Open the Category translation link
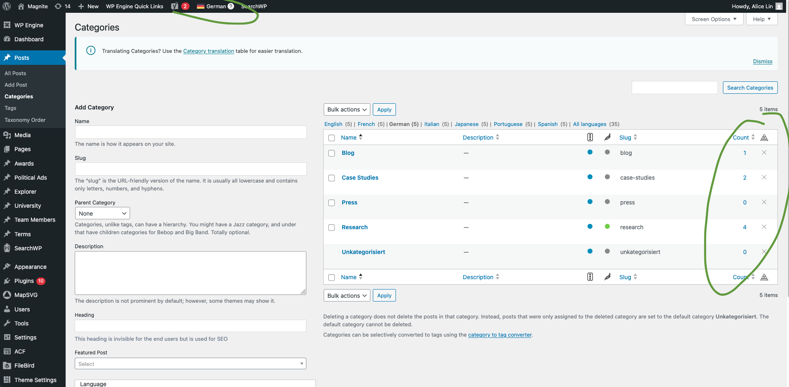 (x=209, y=51)
